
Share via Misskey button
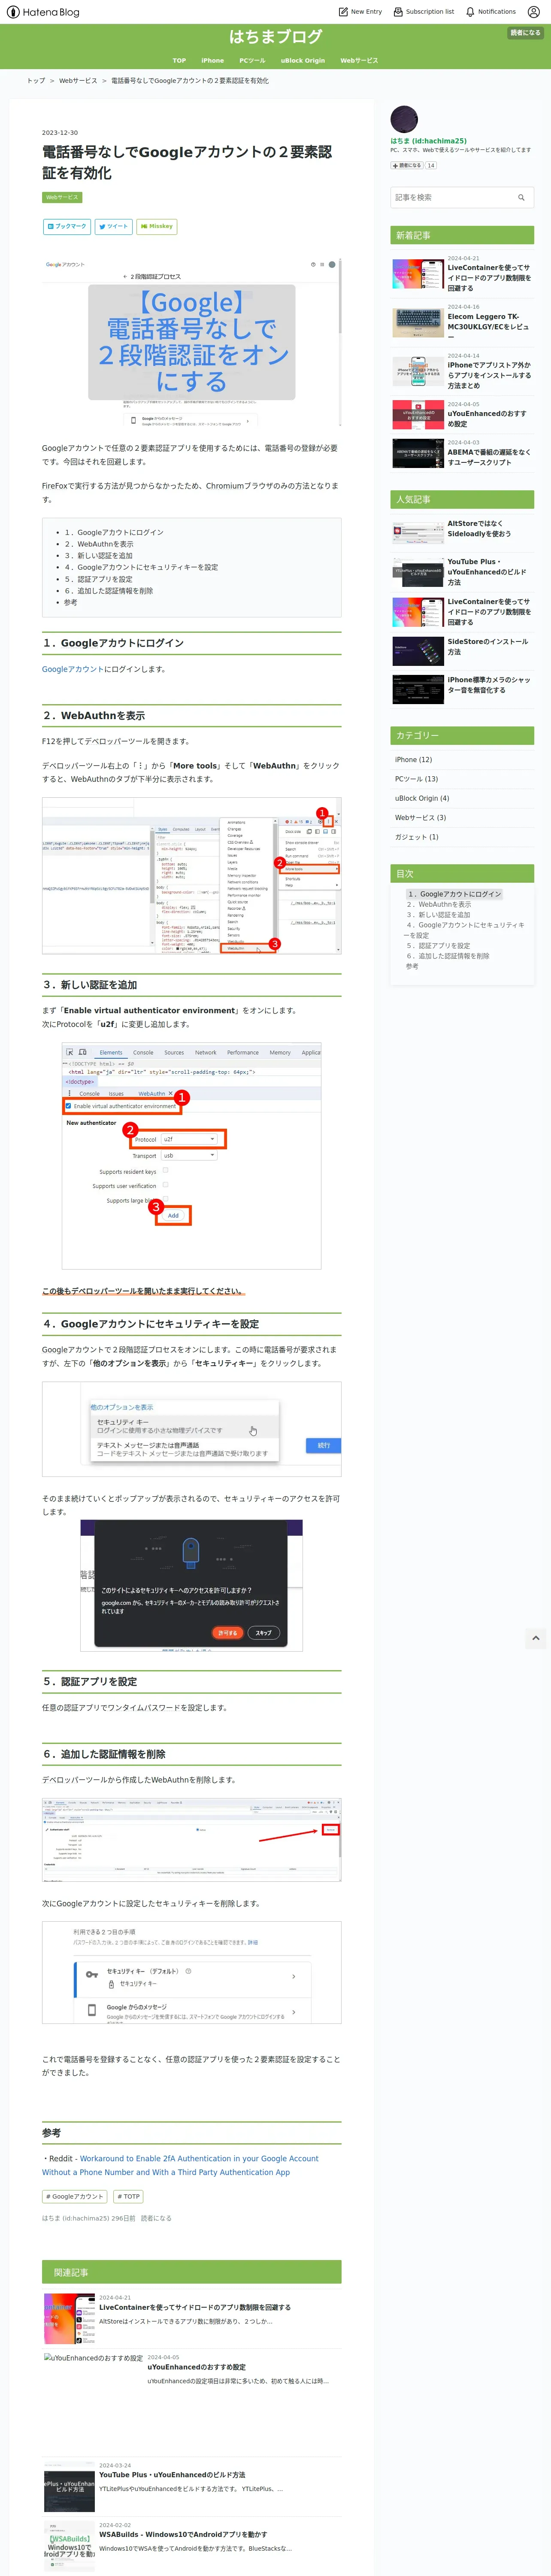click(156, 227)
